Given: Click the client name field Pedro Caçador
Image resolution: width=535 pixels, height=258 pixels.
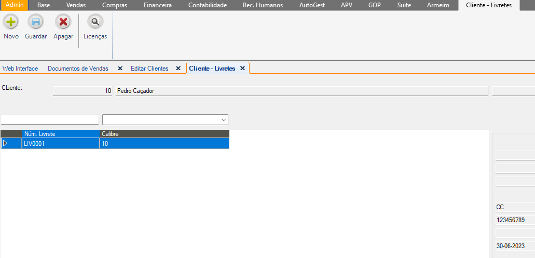Looking at the screenshot, I should coord(301,91).
